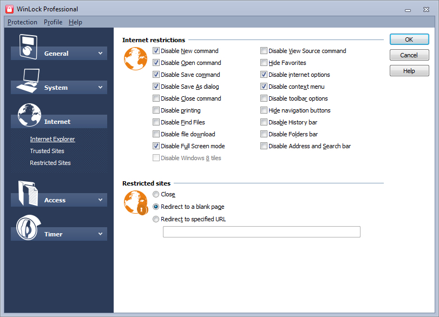Viewport: 439px width, 317px height.
Task: Confirm settings with the OK button
Action: click(x=409, y=39)
